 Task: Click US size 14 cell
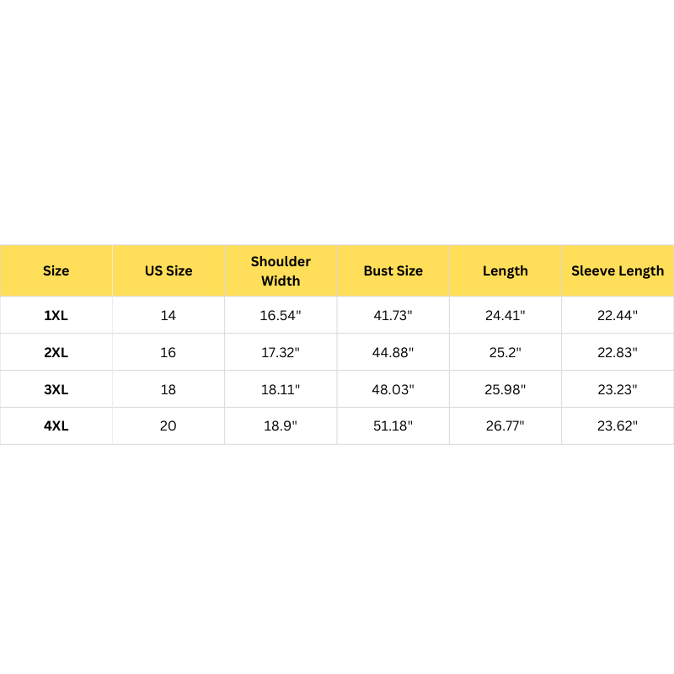pyautogui.click(x=168, y=315)
